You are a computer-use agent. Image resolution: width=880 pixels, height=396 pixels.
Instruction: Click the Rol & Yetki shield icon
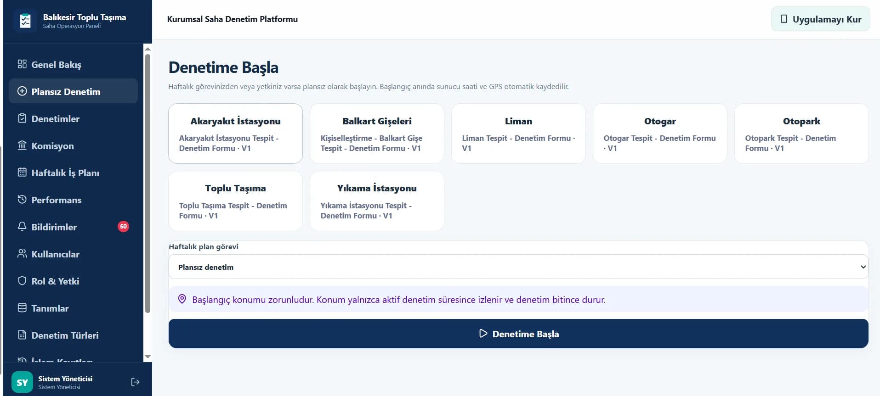pos(22,281)
